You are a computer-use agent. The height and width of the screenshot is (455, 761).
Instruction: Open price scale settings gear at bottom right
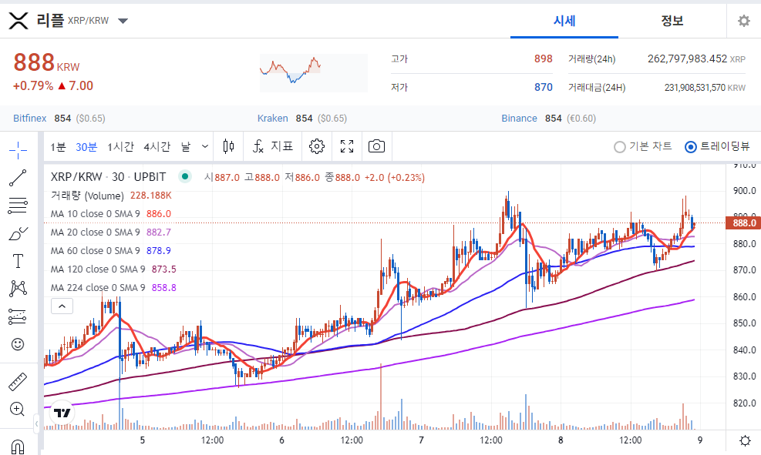pos(745,440)
